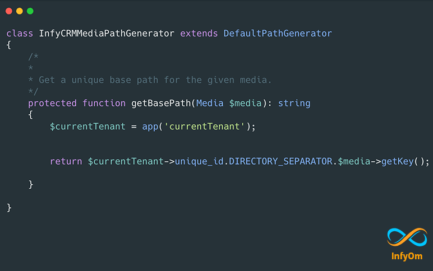433x271 pixels.
Task: Click the DefaultPathGenerator parent class name
Action: click(x=278, y=34)
